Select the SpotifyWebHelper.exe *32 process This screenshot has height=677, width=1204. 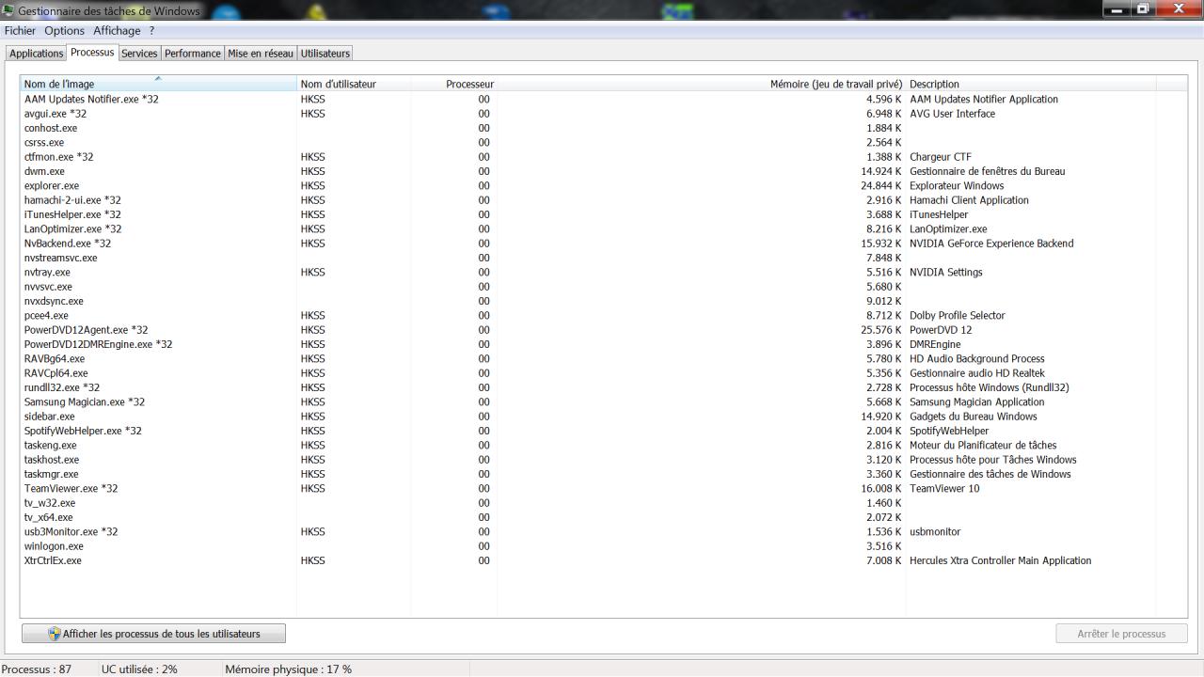coord(604,431)
